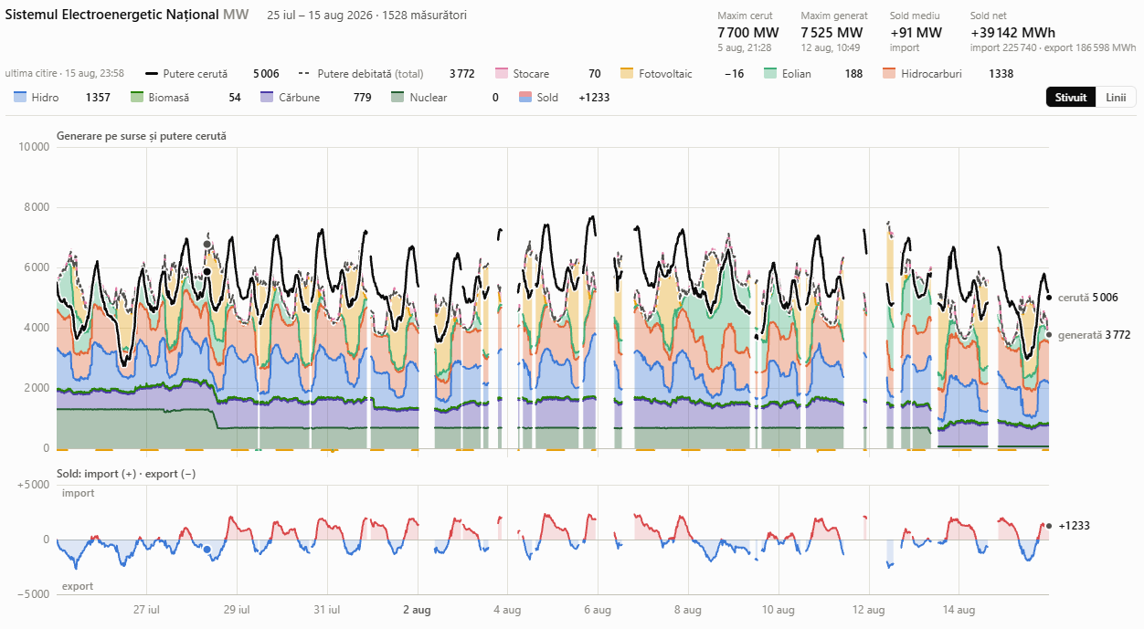Screen dimensions: 1144x629
Task: Click the '12 aug, 10:49' timestamp
Action: click(830, 47)
